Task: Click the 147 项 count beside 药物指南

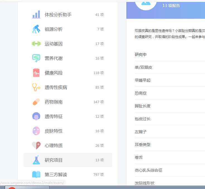Action: [x=98, y=102]
